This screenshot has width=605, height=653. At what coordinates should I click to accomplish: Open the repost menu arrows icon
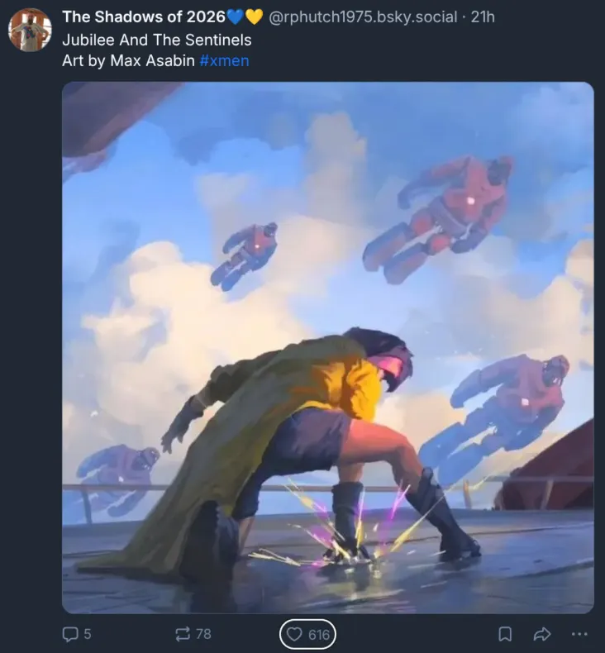[183, 634]
